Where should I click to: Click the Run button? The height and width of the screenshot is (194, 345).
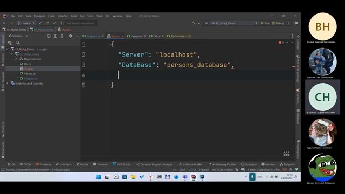(265, 23)
